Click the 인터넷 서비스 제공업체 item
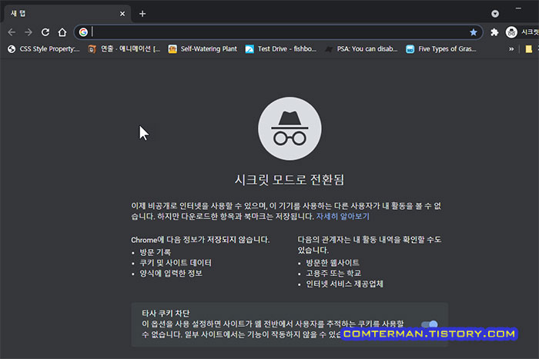Screen dimensions: 539x359 344,284
